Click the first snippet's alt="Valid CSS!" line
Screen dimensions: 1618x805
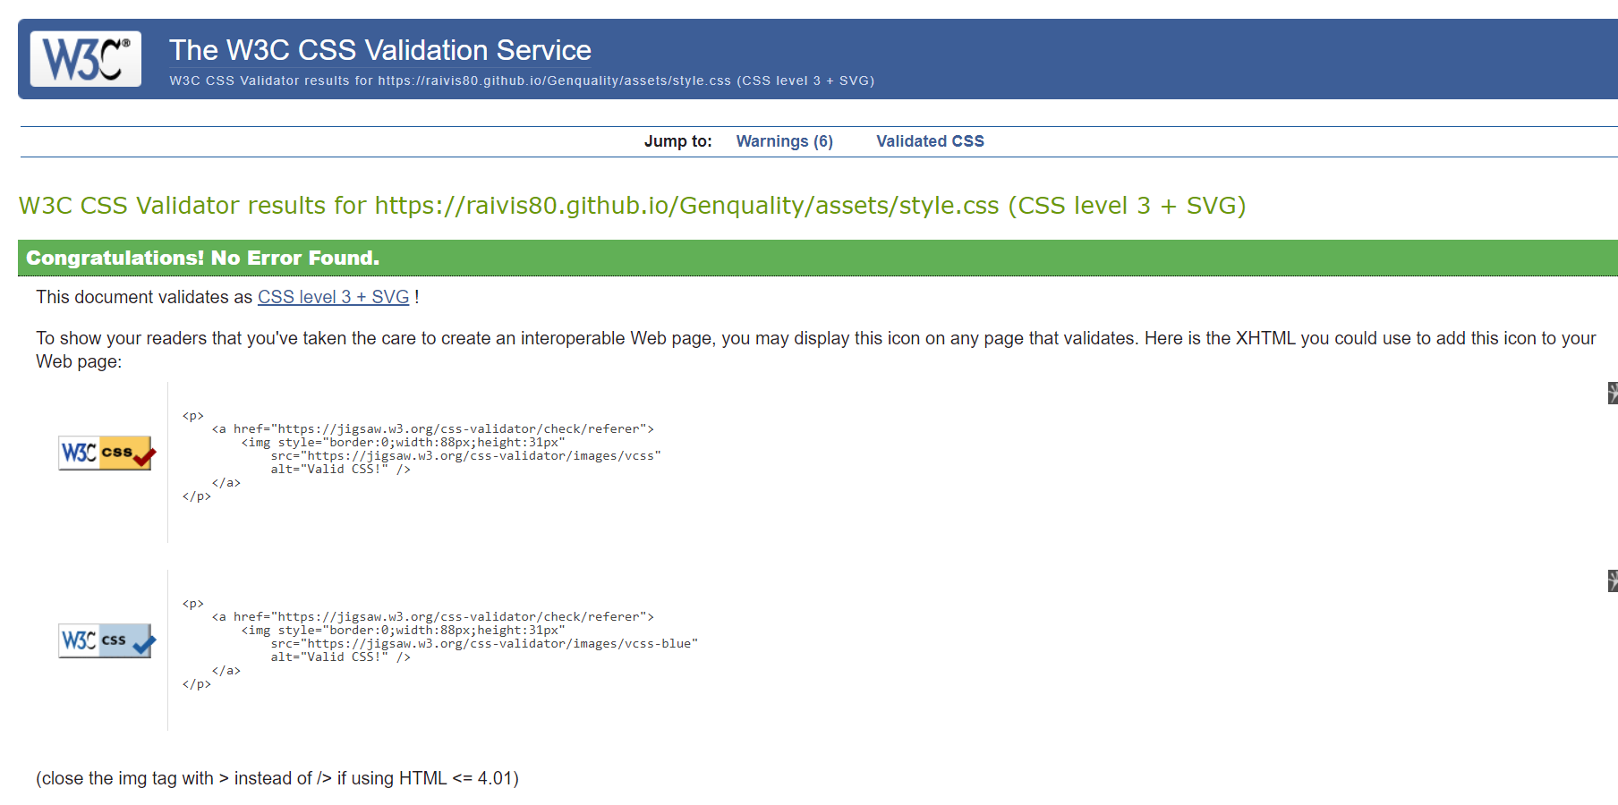click(x=340, y=470)
